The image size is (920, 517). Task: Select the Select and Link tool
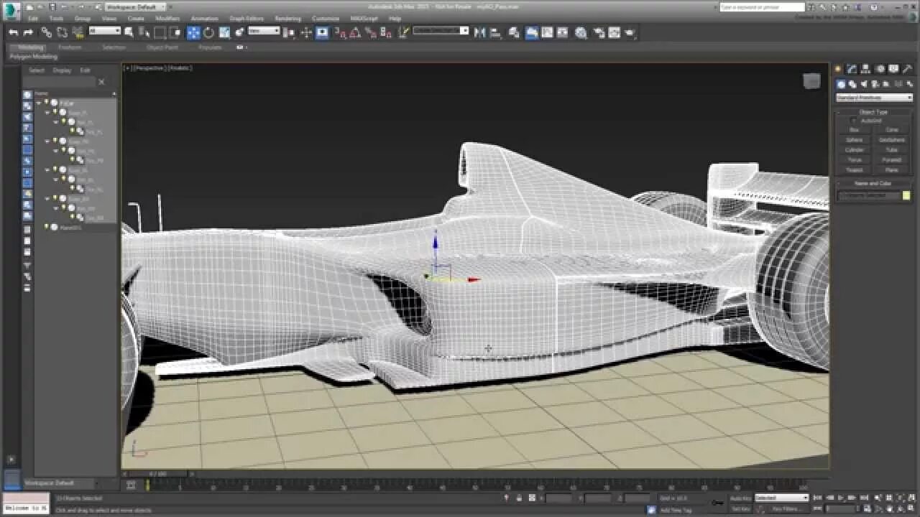pos(46,32)
